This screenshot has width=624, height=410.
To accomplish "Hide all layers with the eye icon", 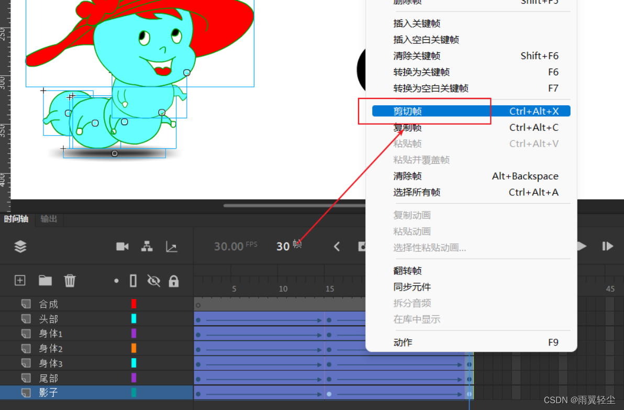I will coord(153,280).
